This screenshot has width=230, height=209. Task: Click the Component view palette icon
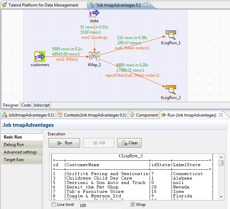click(132, 115)
